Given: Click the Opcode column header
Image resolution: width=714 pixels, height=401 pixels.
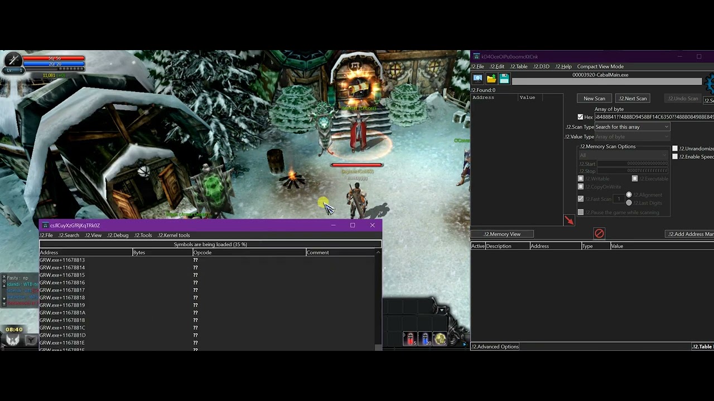Looking at the screenshot, I should point(249,252).
